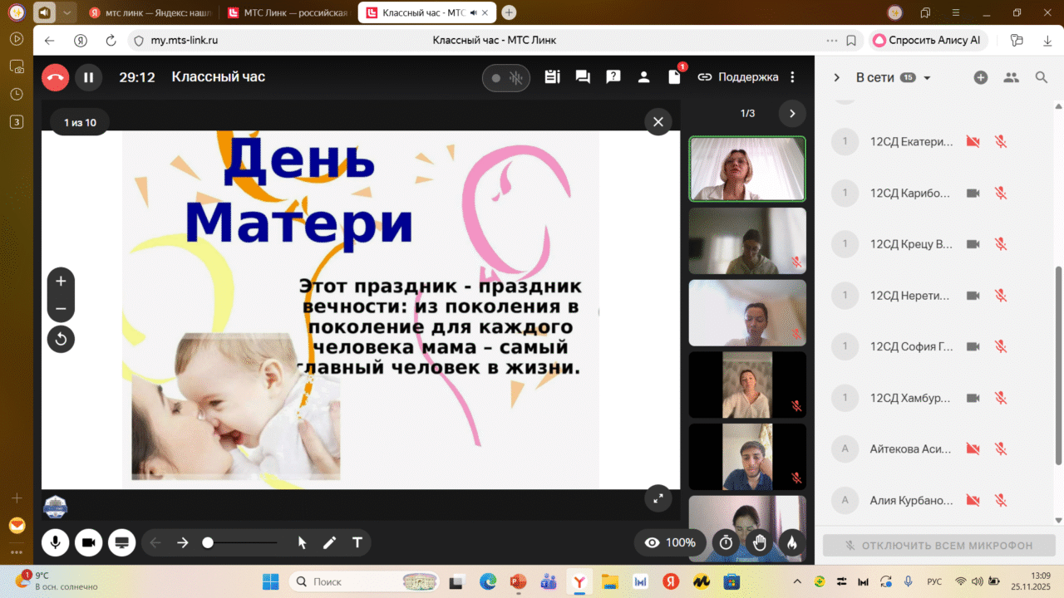The width and height of the screenshot is (1064, 598).
Task: Rotate the slide with the rotate button
Action: pos(61,339)
